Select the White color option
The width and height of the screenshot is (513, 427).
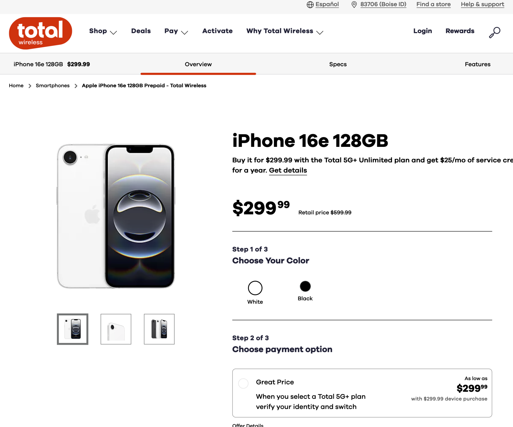pos(255,287)
